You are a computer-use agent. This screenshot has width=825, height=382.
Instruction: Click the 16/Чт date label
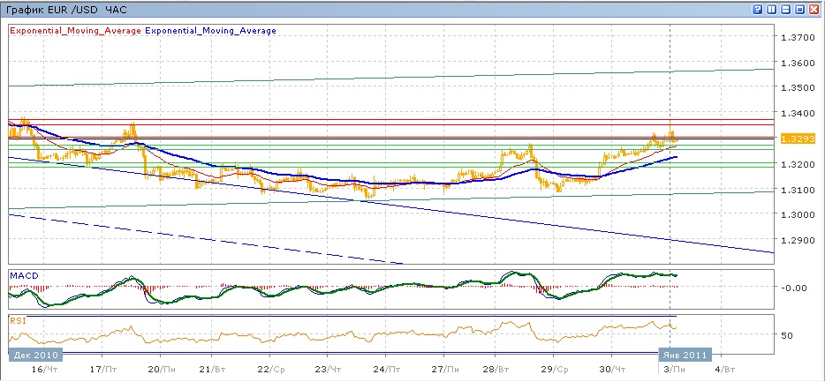pyautogui.click(x=39, y=366)
